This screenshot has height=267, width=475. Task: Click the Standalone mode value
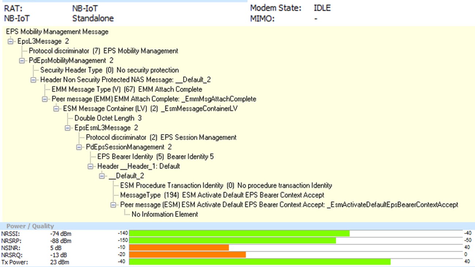(93, 18)
